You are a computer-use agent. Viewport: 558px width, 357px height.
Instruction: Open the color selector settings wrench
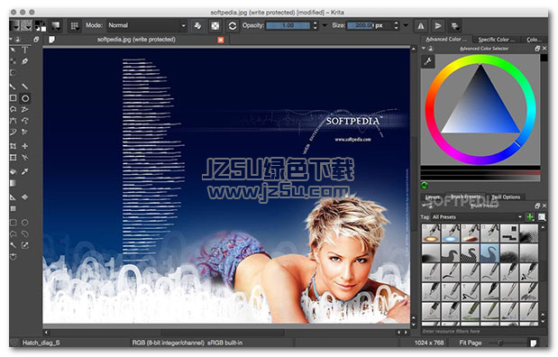click(x=428, y=61)
